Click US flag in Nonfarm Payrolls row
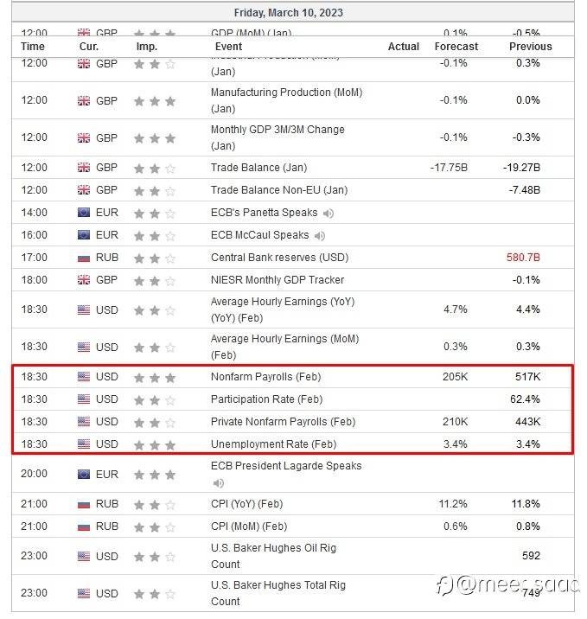587x619 pixels. [x=84, y=377]
